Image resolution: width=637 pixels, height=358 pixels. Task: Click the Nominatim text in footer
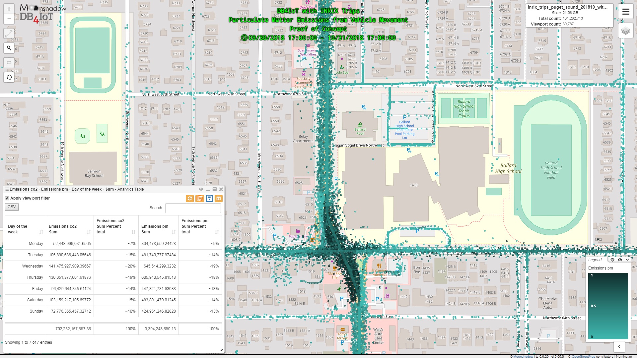pyautogui.click(x=624, y=356)
